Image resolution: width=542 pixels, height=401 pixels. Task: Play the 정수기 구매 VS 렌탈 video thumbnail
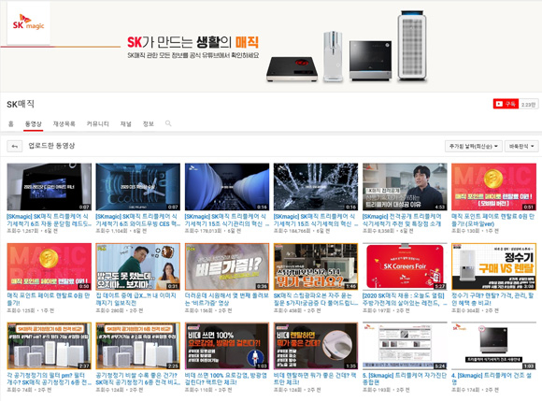493,266
